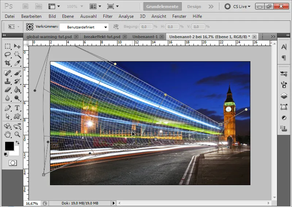Collapse the right panel dock

(288, 35)
